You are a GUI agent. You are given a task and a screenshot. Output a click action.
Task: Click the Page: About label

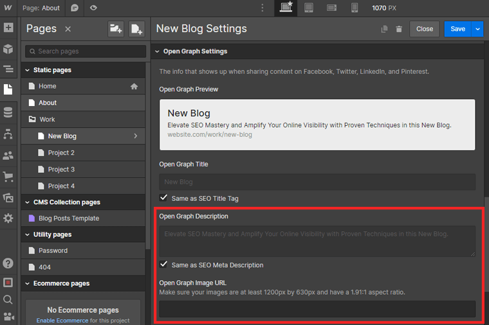coord(41,8)
